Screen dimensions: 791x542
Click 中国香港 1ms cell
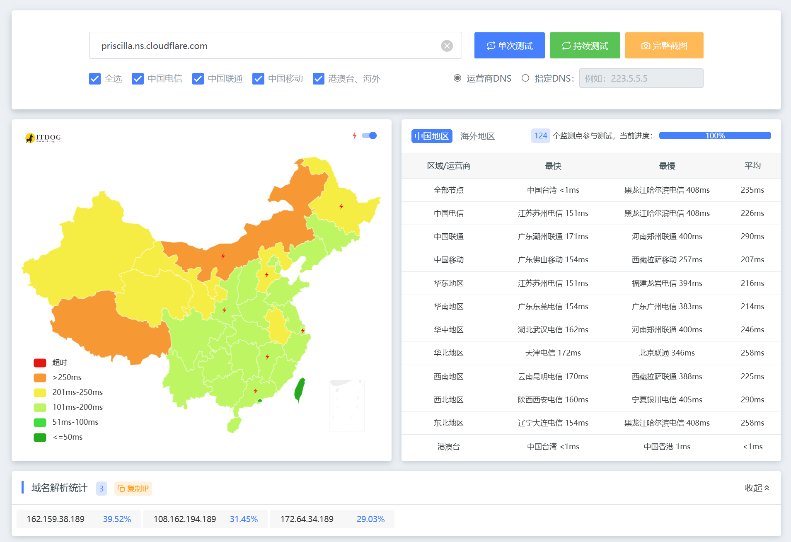pos(667,447)
